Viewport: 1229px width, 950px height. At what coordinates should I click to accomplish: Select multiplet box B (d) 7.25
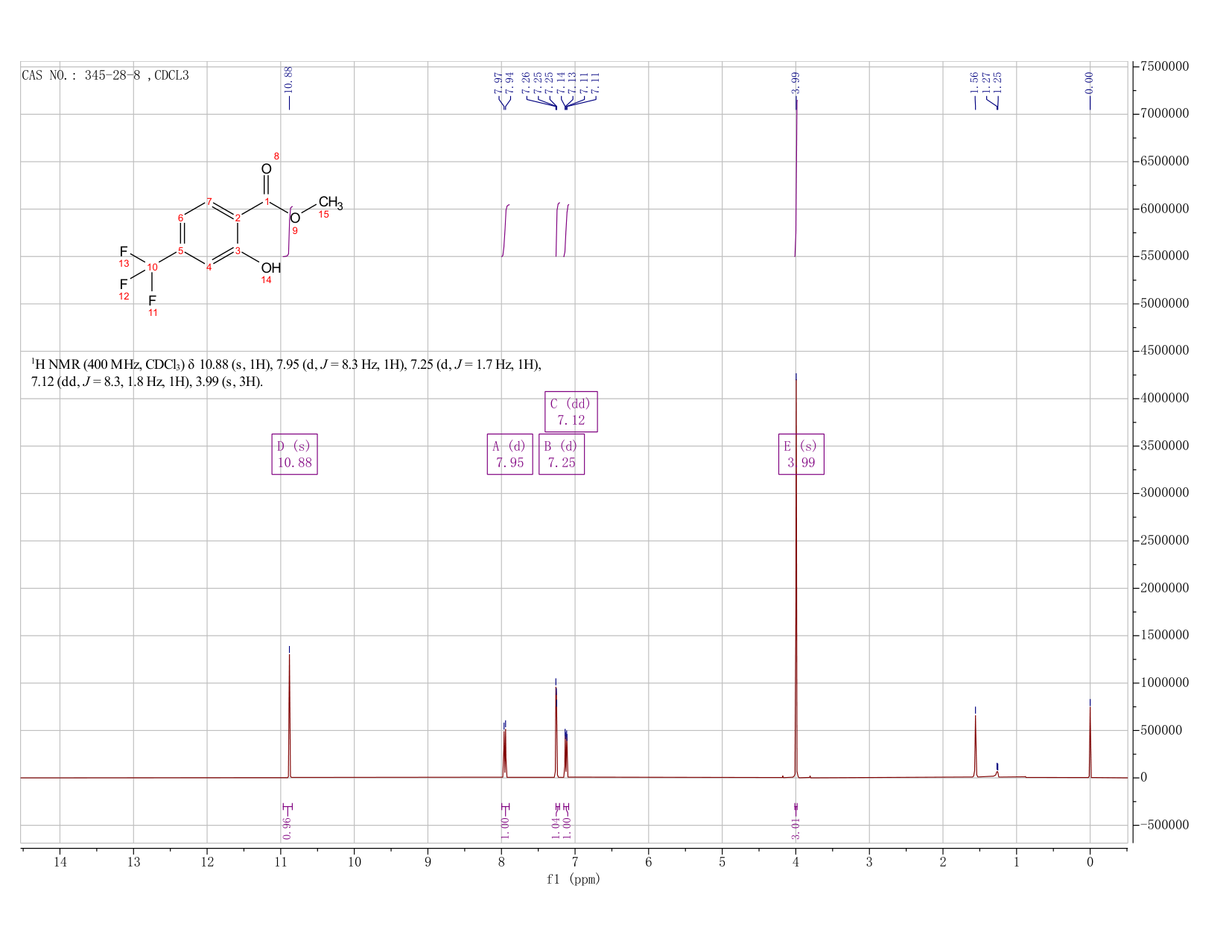(x=562, y=454)
